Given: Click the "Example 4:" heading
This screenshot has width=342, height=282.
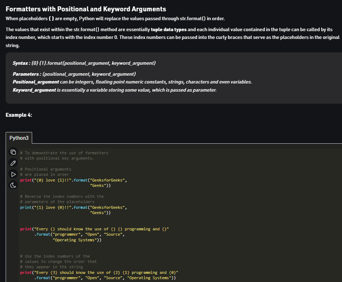Looking at the screenshot, I should click(19, 115).
